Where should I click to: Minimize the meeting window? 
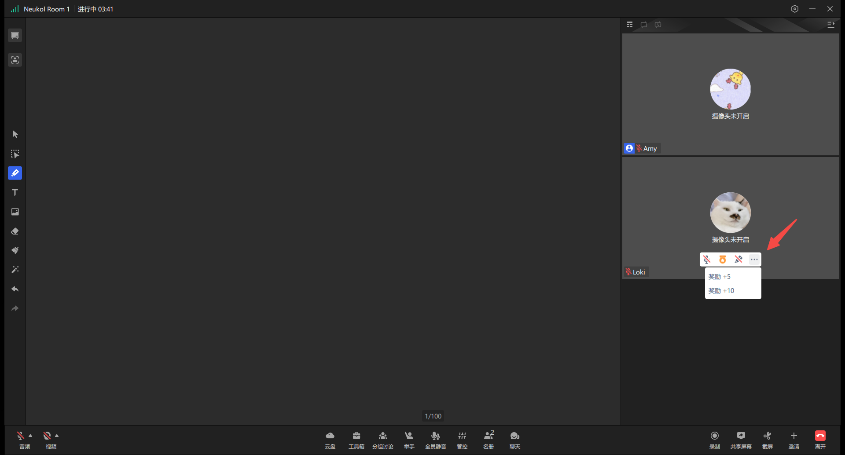[x=812, y=9]
